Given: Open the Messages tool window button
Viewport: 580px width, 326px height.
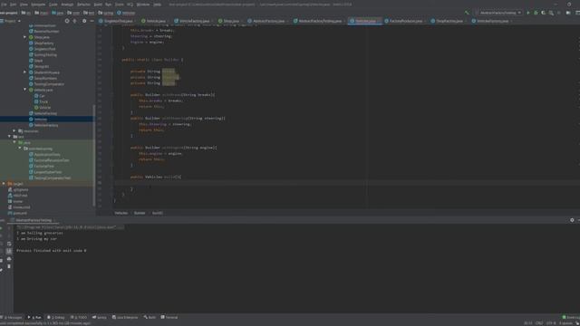Looking at the screenshot, I should point(12,317).
